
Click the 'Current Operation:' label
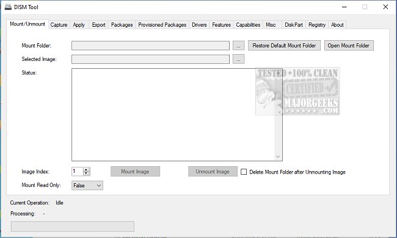(x=30, y=203)
